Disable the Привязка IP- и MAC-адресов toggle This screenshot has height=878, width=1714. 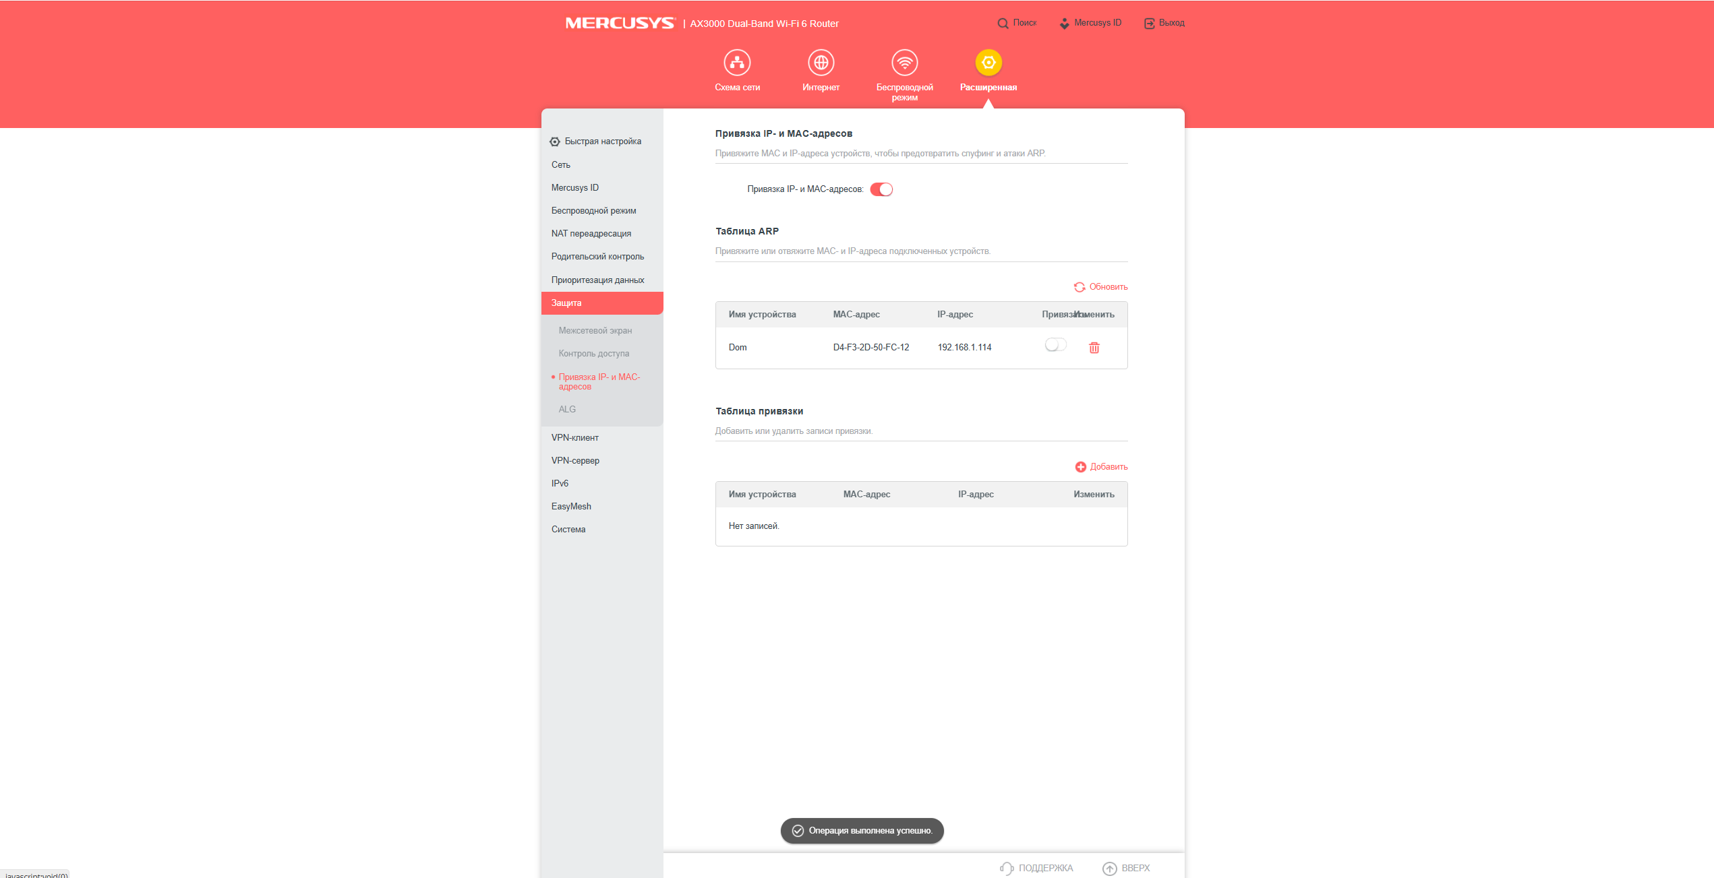pos(881,189)
